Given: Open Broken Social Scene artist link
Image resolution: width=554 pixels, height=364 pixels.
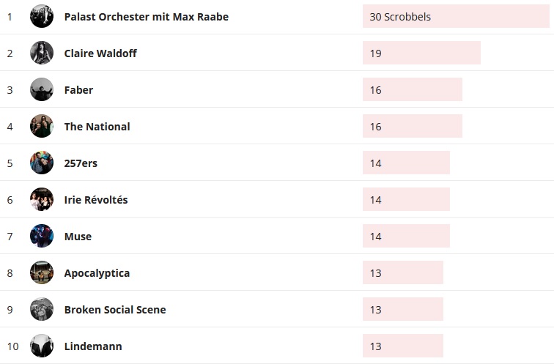Looking at the screenshot, I should tap(115, 310).
